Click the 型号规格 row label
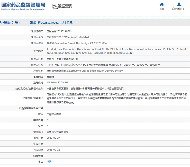The width and height of the screenshot is (190, 167). pyautogui.click(x=38, y=83)
